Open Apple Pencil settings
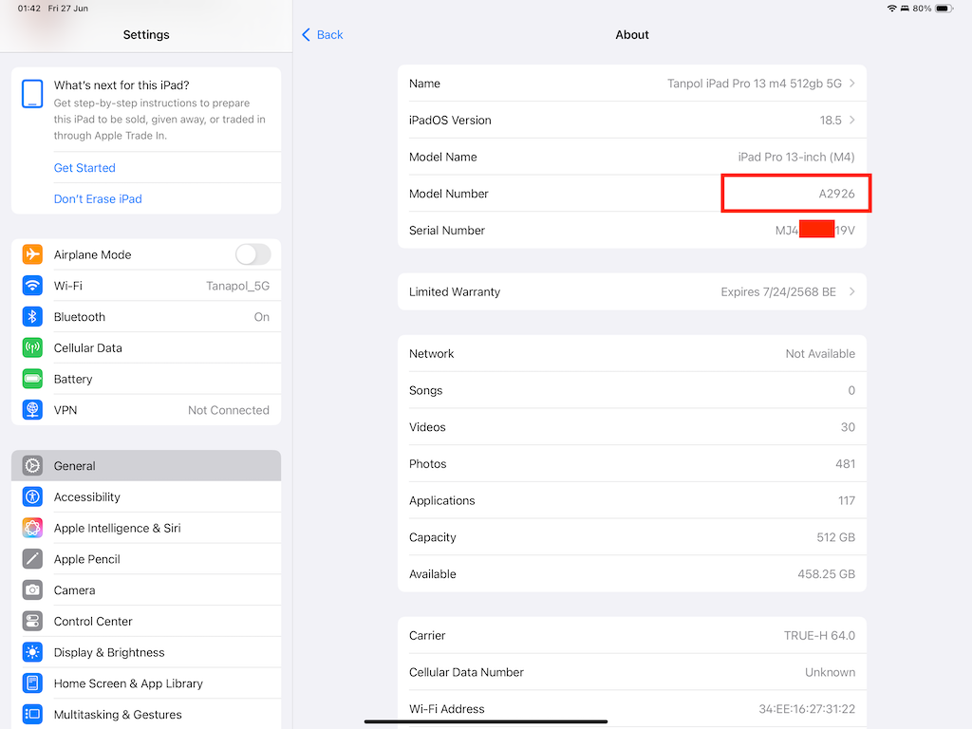Screen dimensions: 972x729 pyautogui.click(x=146, y=558)
